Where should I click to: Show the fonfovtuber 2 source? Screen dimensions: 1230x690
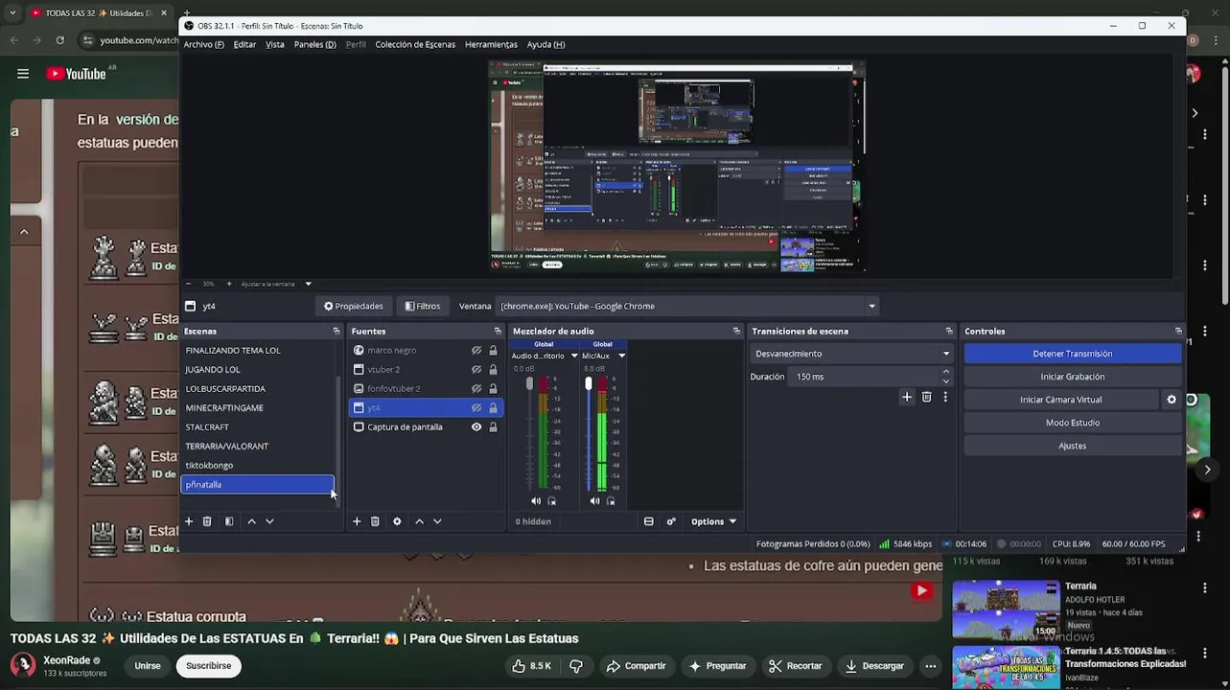(476, 389)
